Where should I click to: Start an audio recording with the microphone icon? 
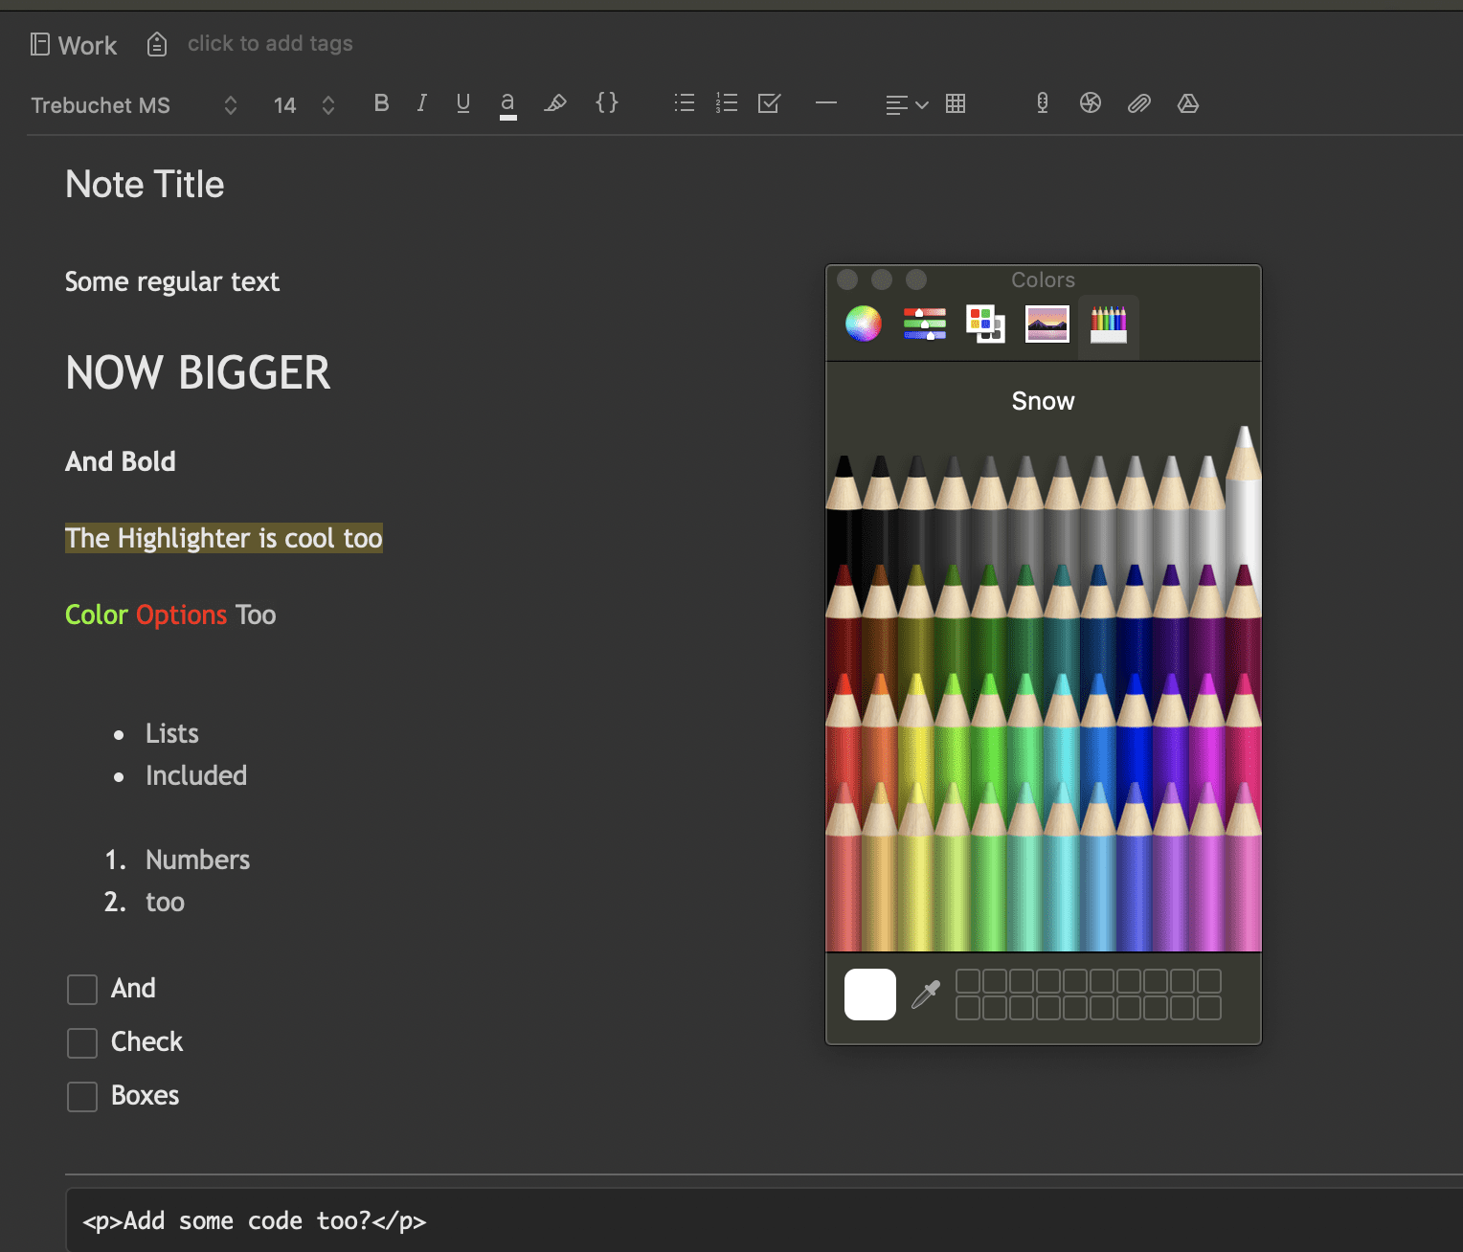tap(1042, 103)
